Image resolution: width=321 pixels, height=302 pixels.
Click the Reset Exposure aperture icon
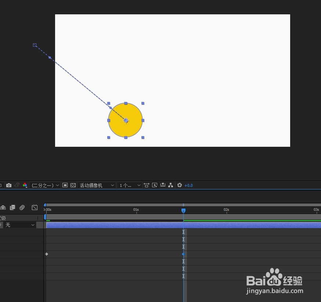180,185
